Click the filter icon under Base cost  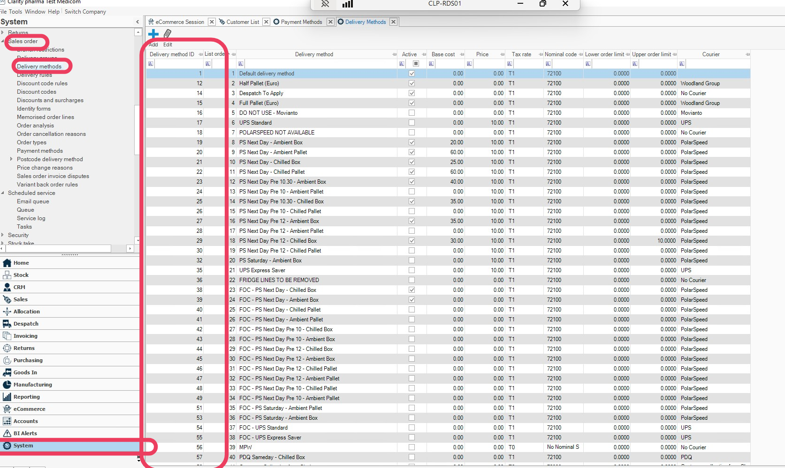431,64
